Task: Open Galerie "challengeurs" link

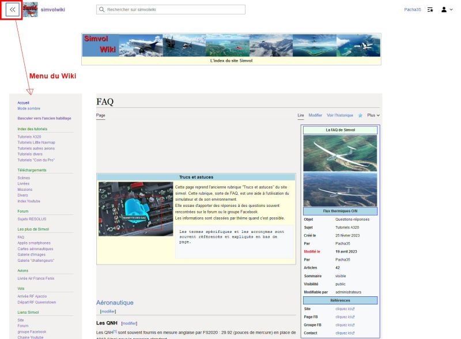Action: click(x=36, y=261)
